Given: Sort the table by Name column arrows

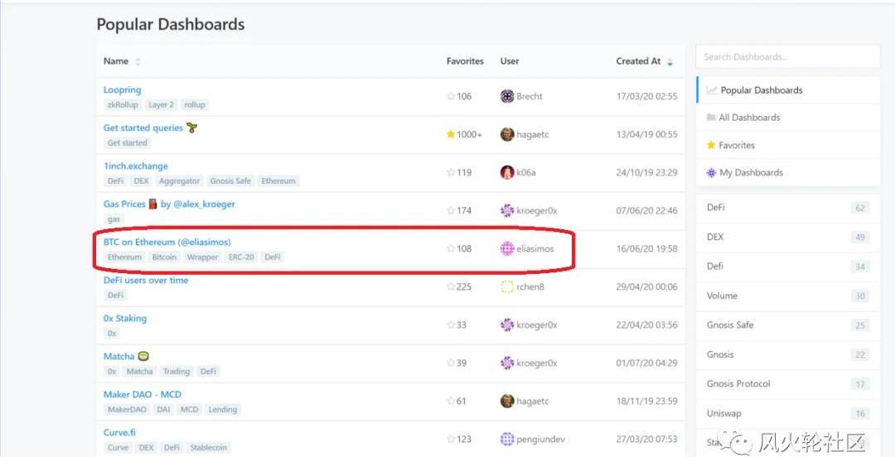Looking at the screenshot, I should (138, 61).
